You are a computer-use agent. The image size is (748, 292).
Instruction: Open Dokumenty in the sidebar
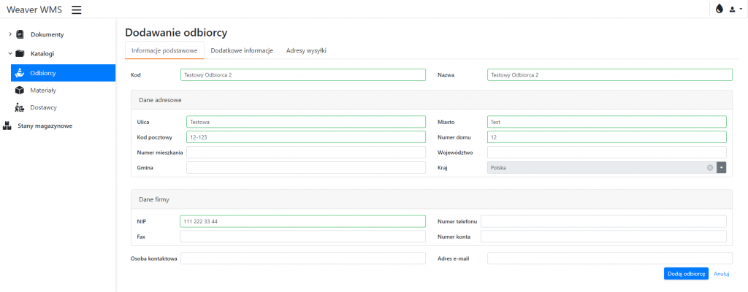click(x=47, y=34)
